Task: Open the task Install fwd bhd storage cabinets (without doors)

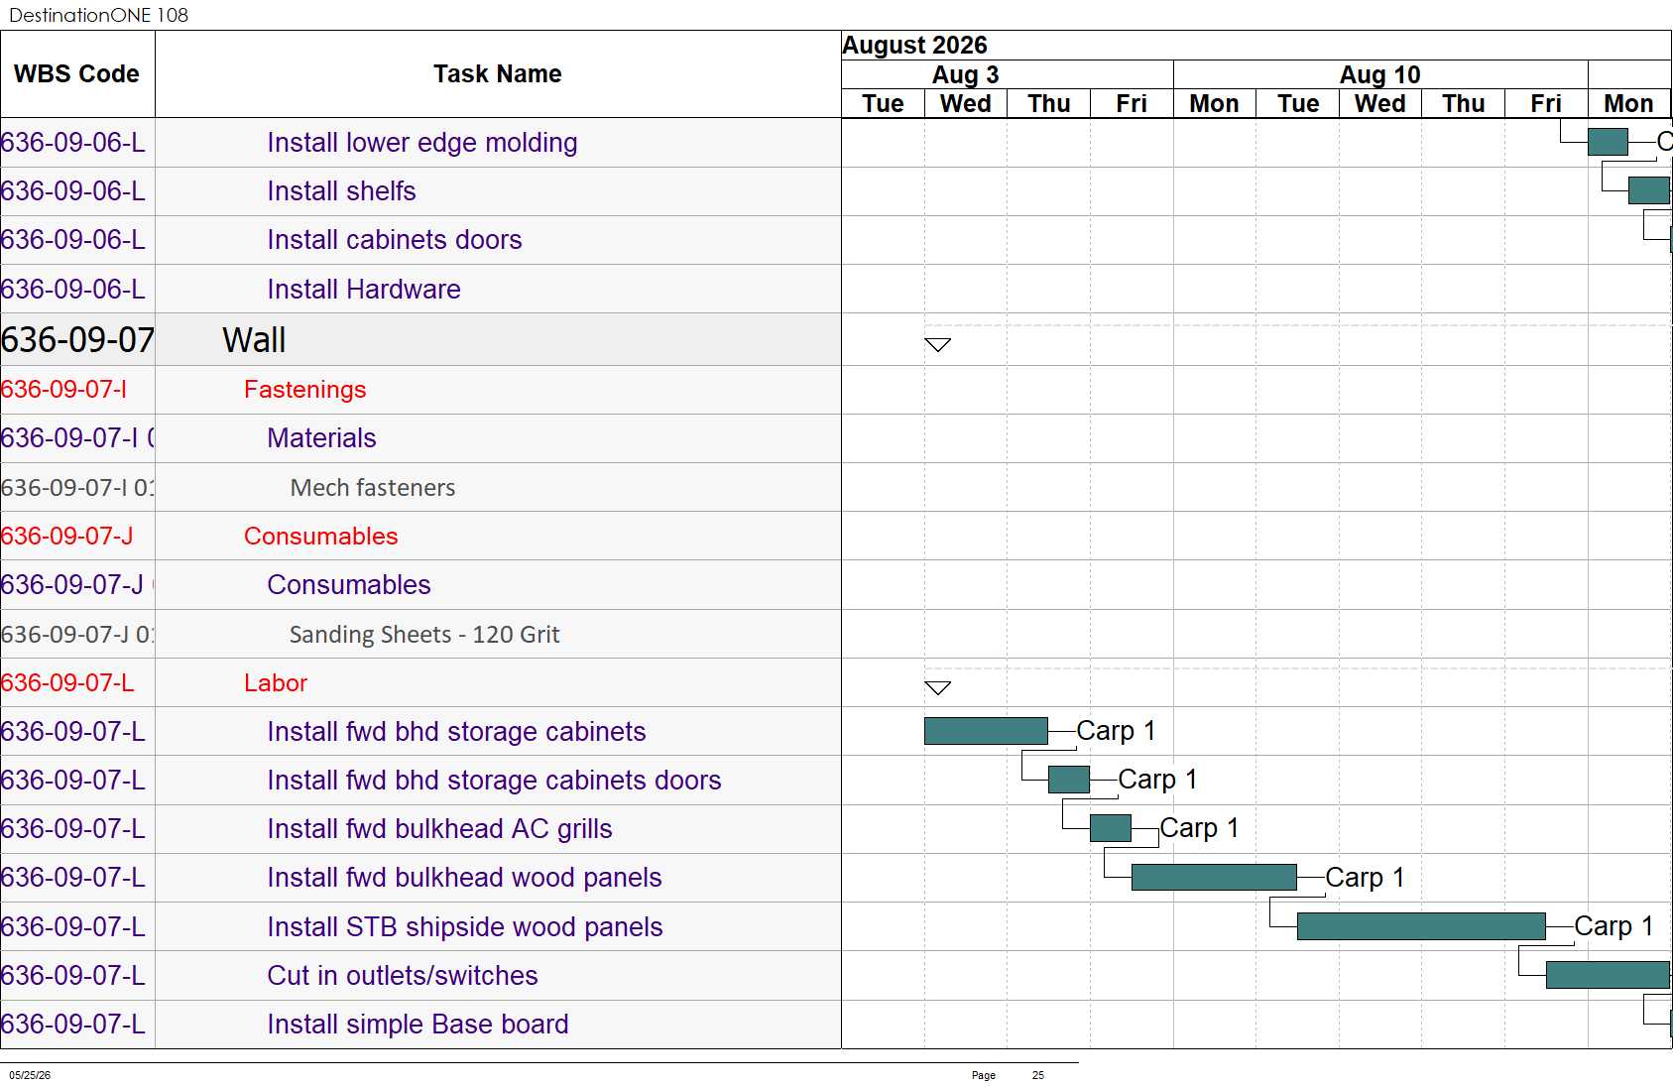Action: [457, 732]
